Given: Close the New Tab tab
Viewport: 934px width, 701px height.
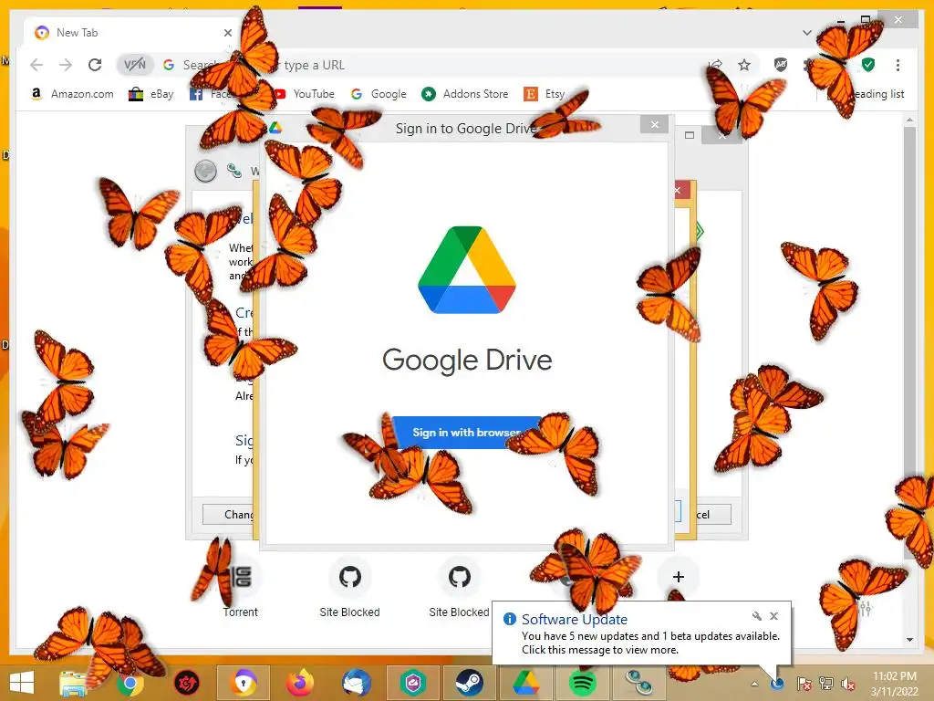Looking at the screenshot, I should pos(227,33).
